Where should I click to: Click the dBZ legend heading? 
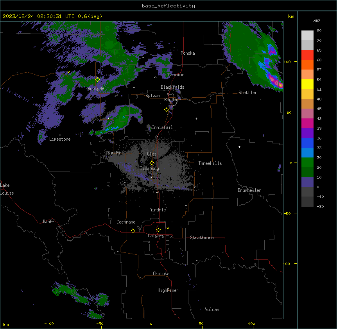click(317, 21)
